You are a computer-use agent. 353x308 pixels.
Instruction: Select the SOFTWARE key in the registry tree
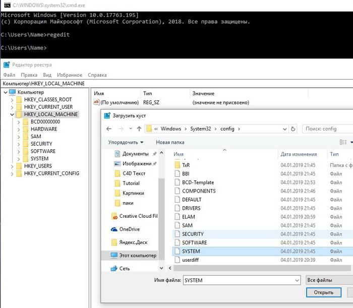click(43, 151)
